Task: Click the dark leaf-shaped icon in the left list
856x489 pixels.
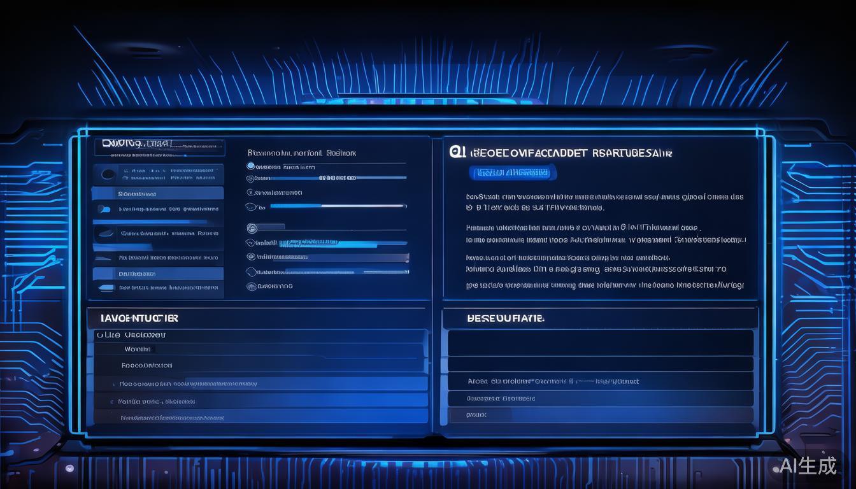Action: [x=105, y=234]
